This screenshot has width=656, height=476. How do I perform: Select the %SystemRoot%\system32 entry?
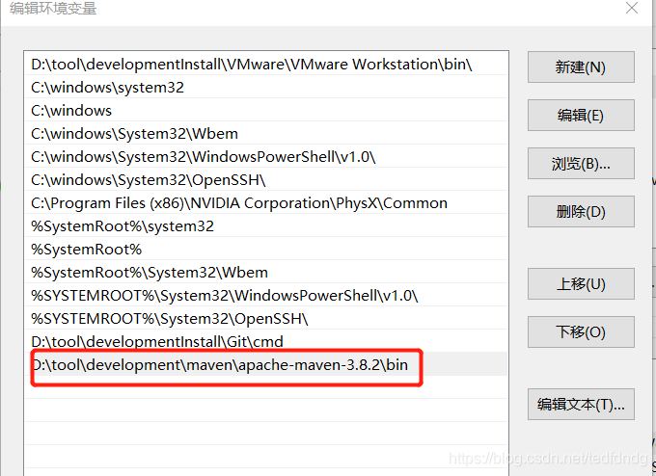266,226
